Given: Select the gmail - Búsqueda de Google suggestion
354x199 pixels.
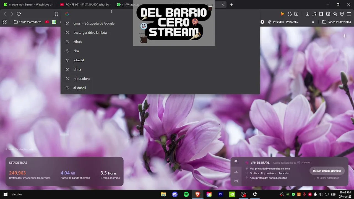Looking at the screenshot, I should point(160,23).
